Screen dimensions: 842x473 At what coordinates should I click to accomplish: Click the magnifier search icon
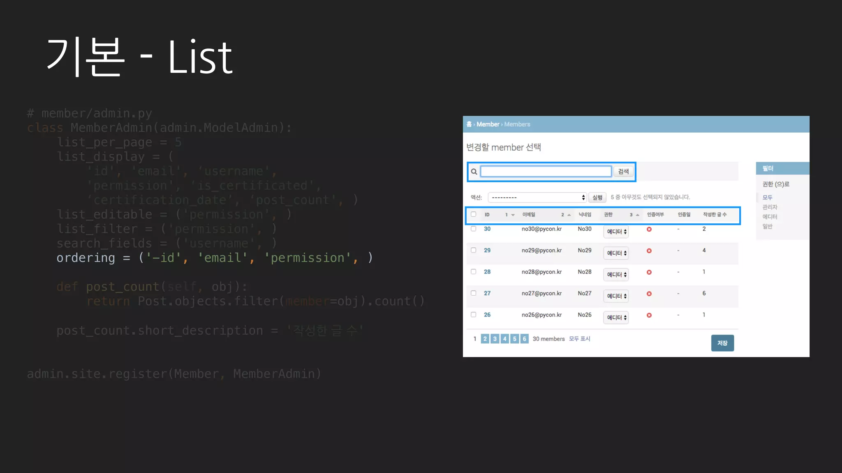pyautogui.click(x=474, y=172)
